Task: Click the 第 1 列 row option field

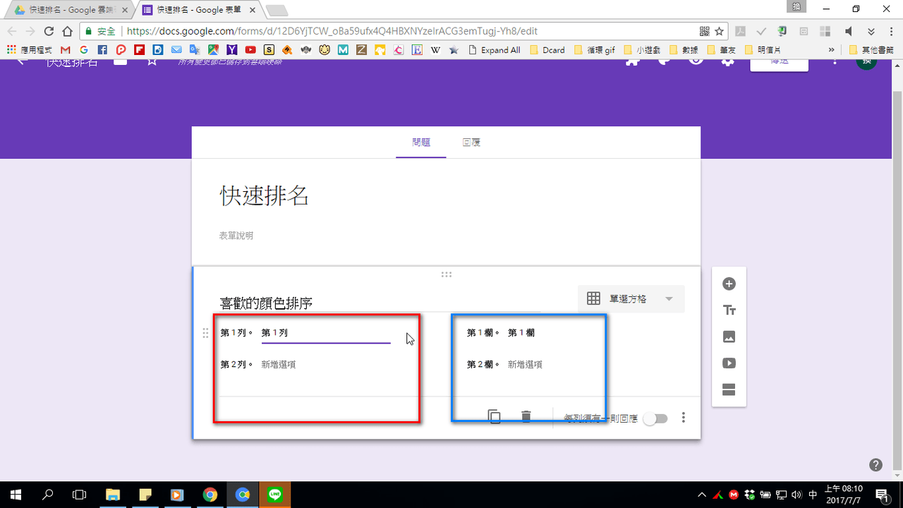Action: (326, 333)
